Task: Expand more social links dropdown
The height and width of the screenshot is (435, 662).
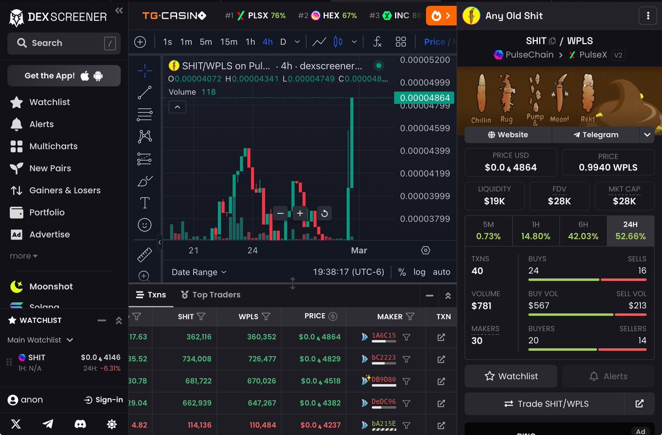Action: [x=647, y=135]
